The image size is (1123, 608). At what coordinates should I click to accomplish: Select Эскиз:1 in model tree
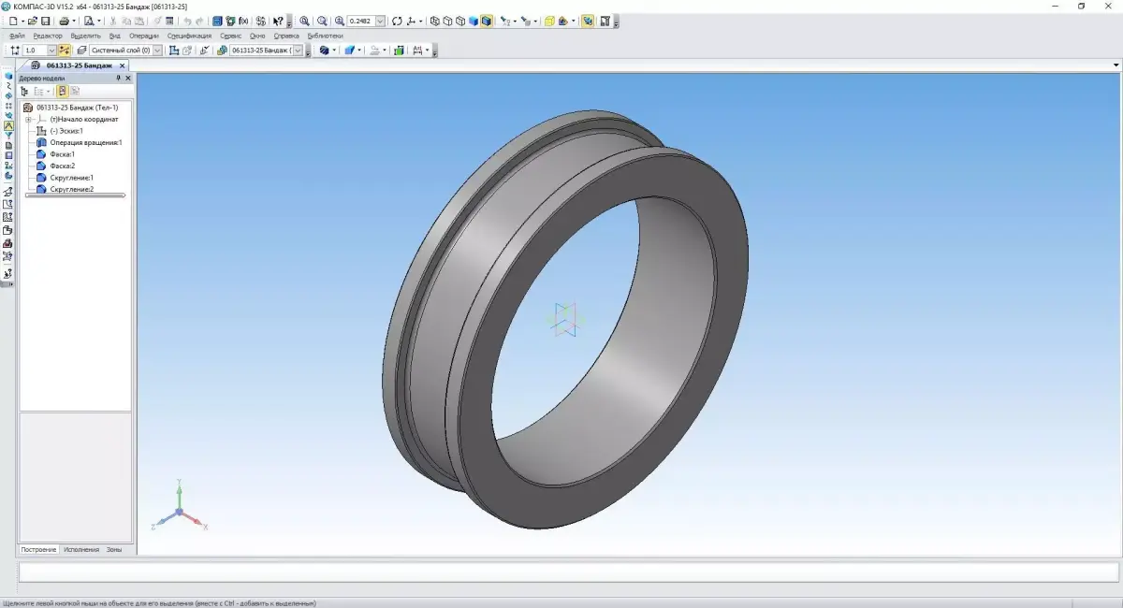tap(66, 131)
